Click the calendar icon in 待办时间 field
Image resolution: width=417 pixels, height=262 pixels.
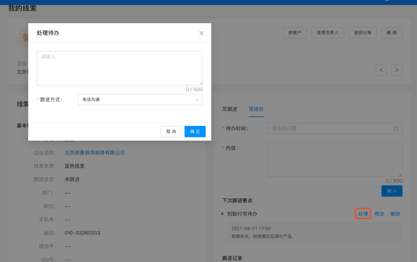395,129
